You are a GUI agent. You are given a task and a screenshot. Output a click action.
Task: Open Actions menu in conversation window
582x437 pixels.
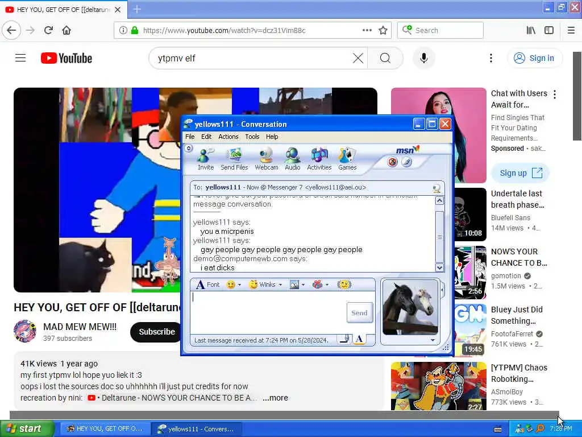228,137
